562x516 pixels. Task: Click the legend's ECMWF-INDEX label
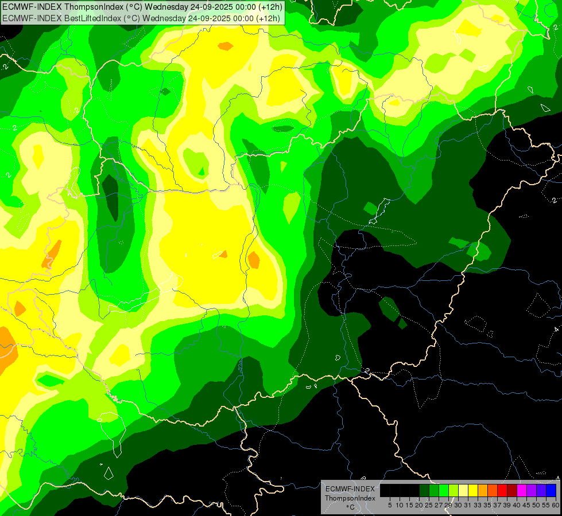pos(350,489)
